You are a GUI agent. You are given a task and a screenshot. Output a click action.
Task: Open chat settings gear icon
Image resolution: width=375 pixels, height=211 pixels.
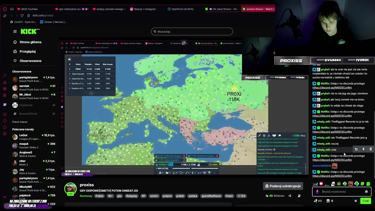356,201
